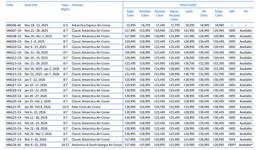Click the PH Suite column header
The width and height of the screenshot is (259, 150).
tap(204, 13)
